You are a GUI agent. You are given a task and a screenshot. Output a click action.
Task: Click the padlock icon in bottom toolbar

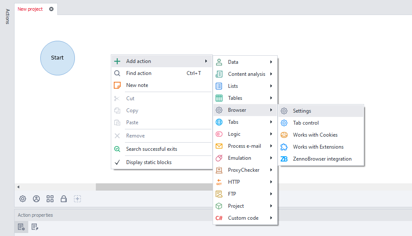(x=64, y=199)
